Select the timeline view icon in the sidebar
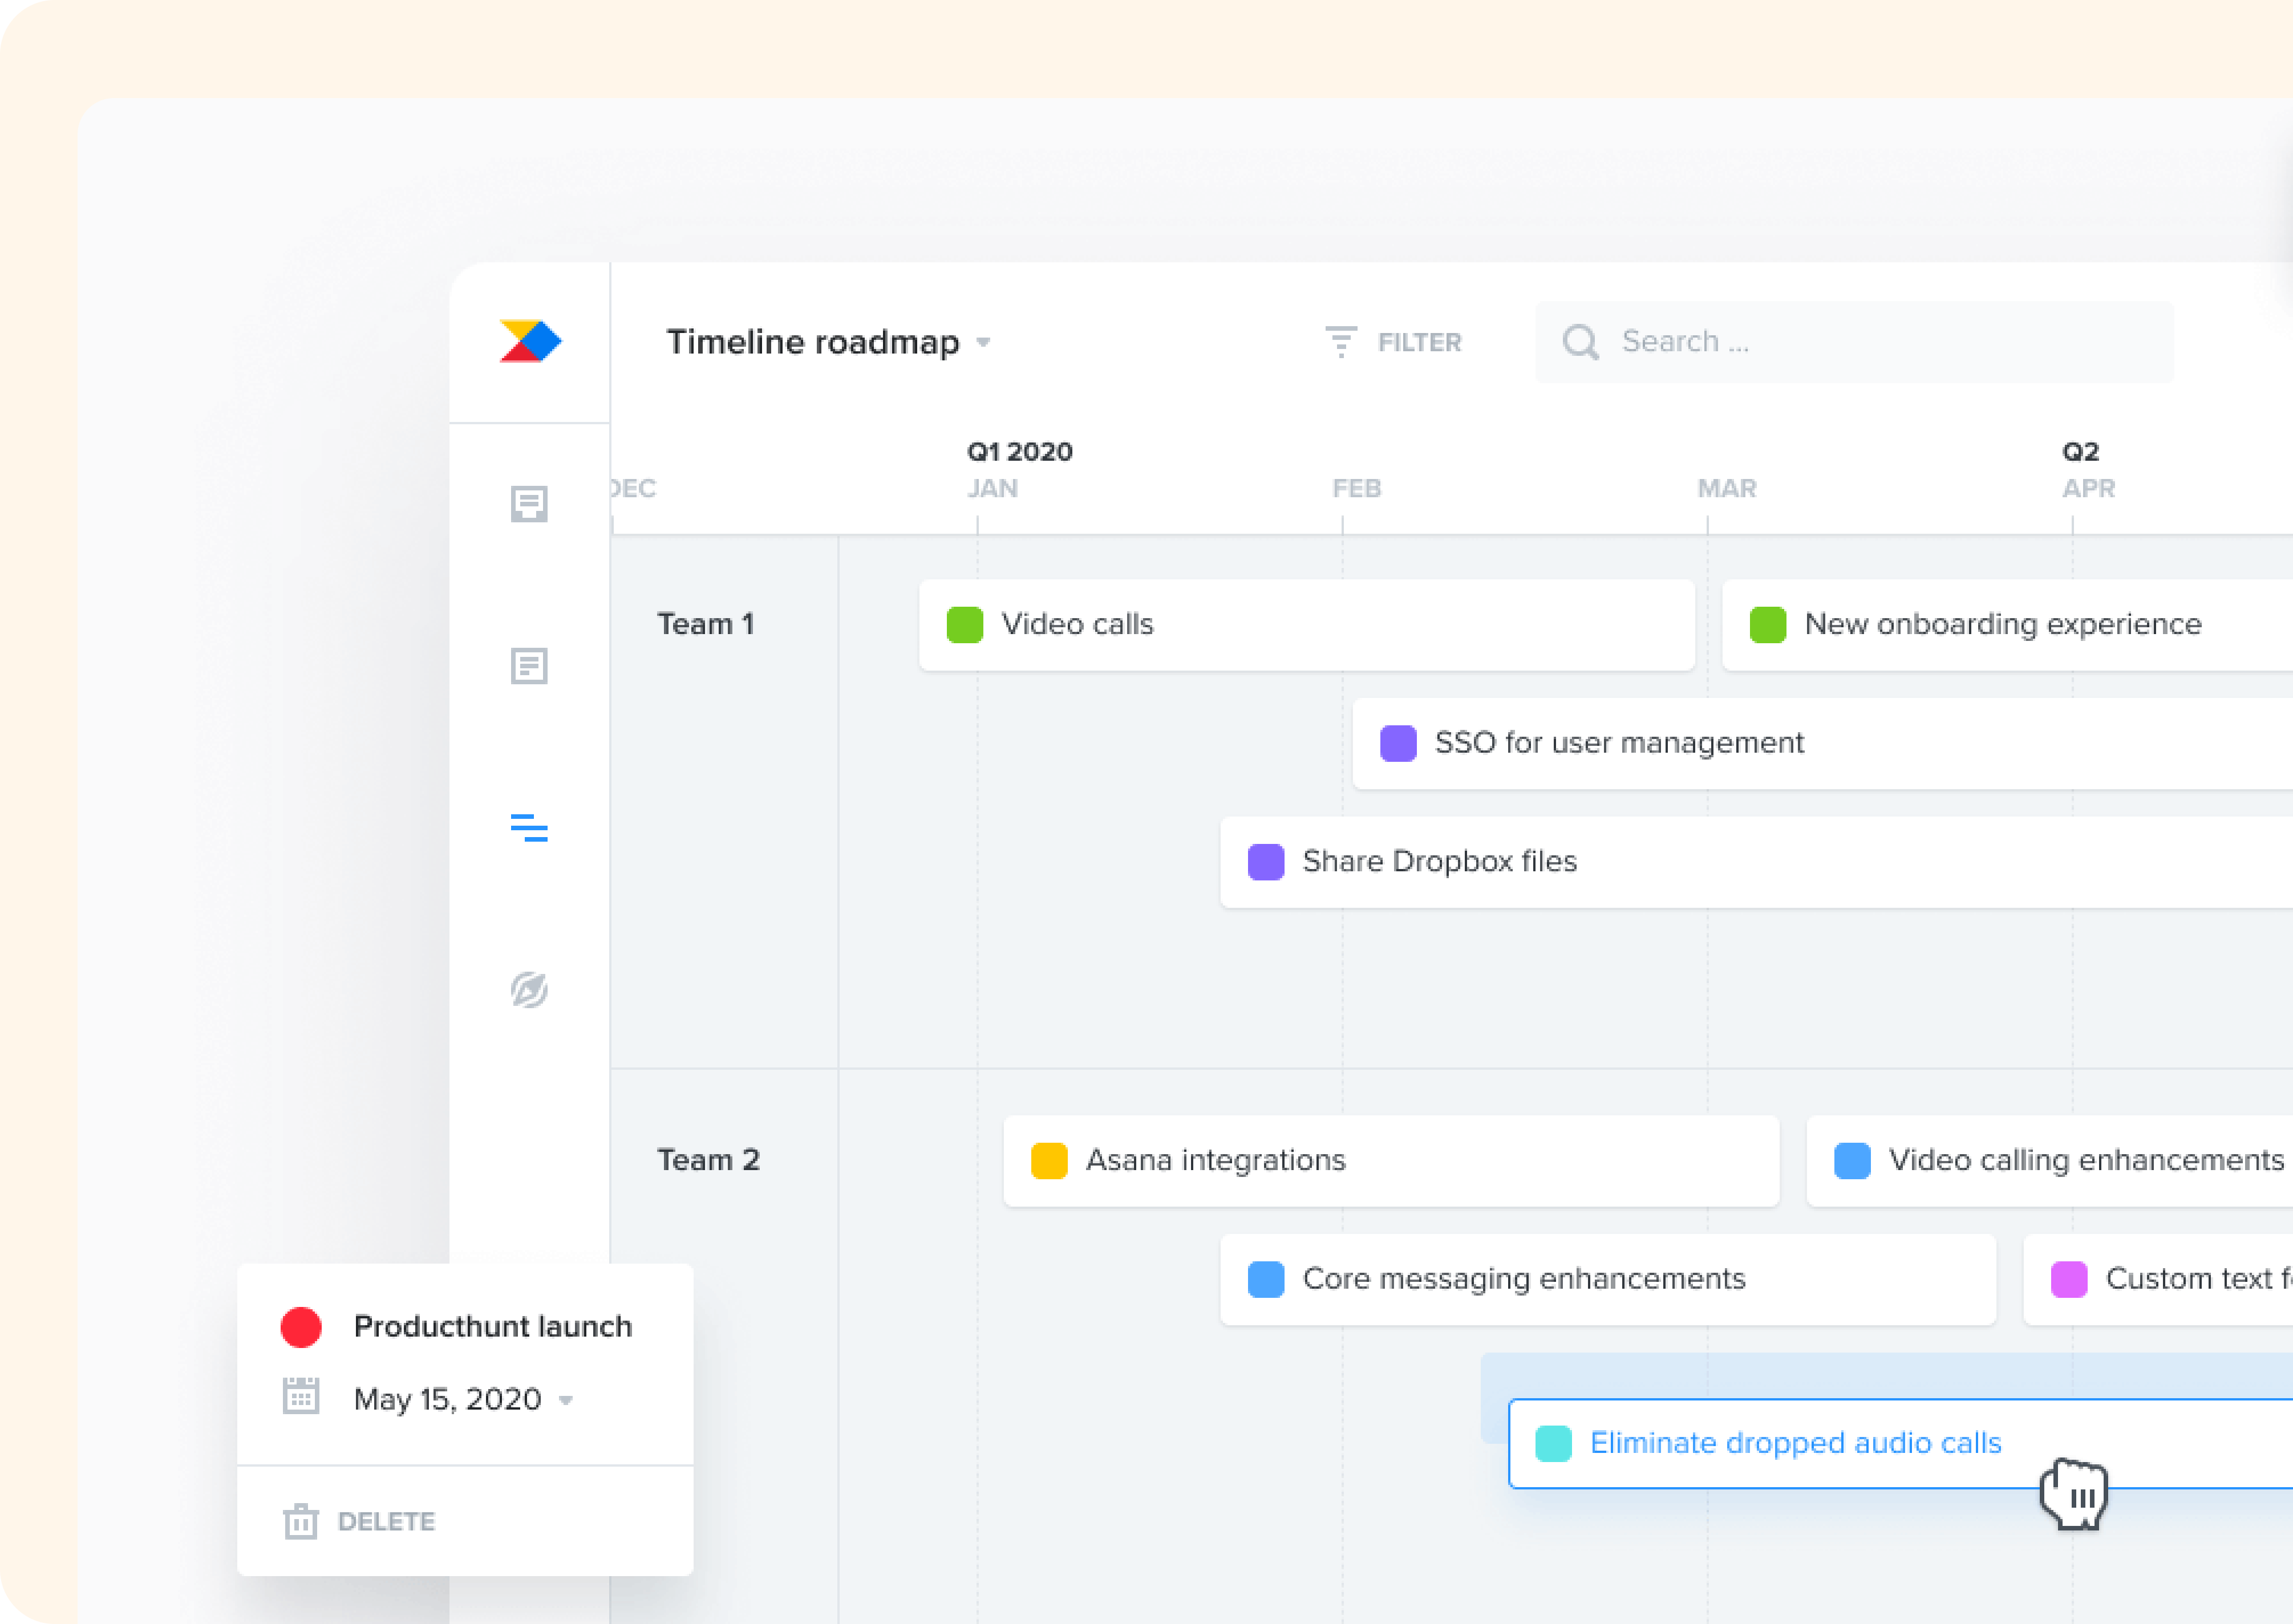The image size is (2293, 1624). [529, 827]
